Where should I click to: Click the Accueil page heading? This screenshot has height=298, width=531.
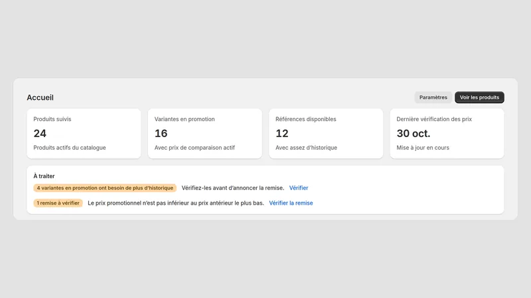click(40, 97)
